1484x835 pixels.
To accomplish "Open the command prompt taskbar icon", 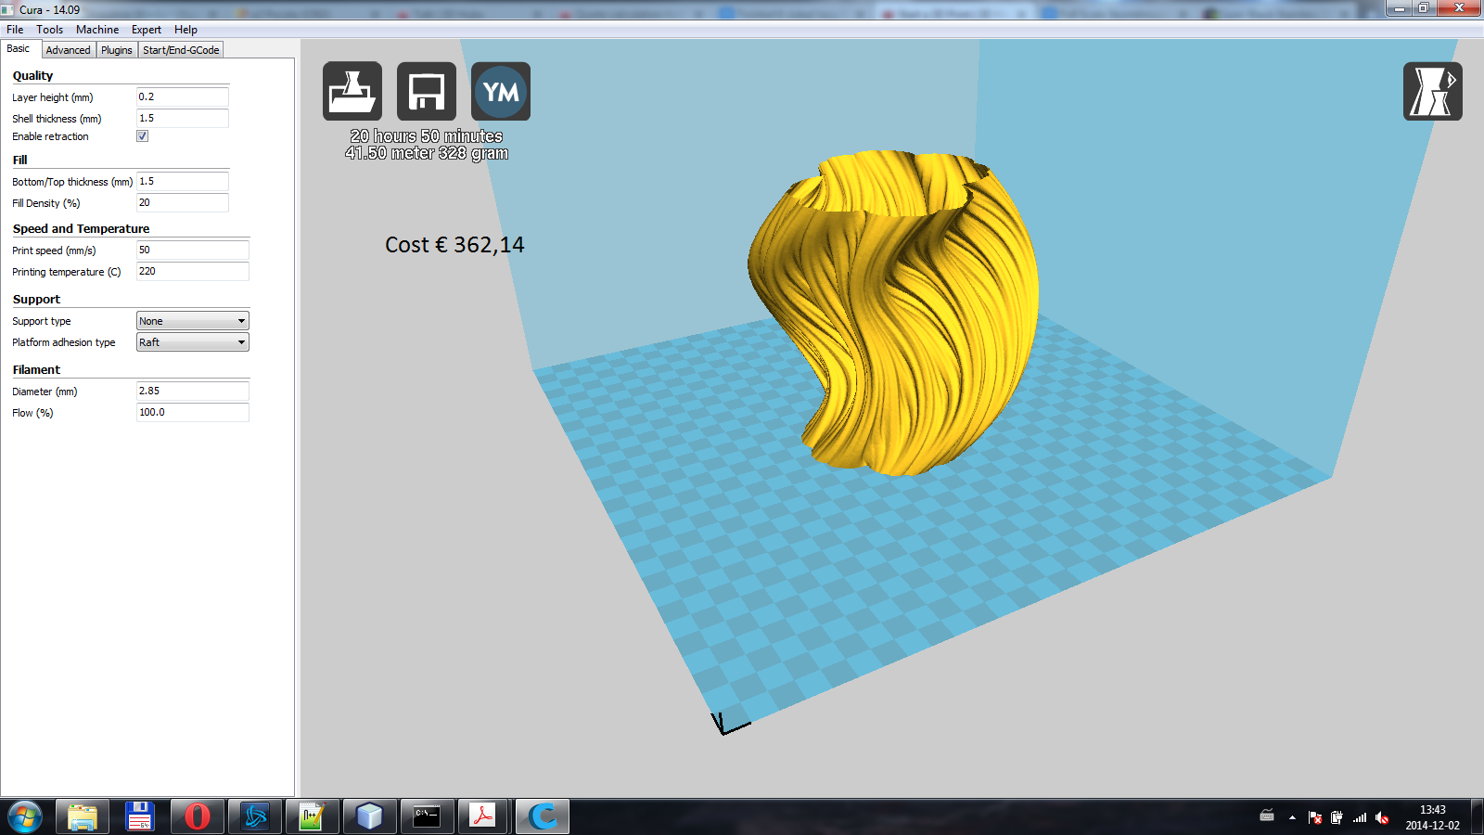I will point(427,816).
